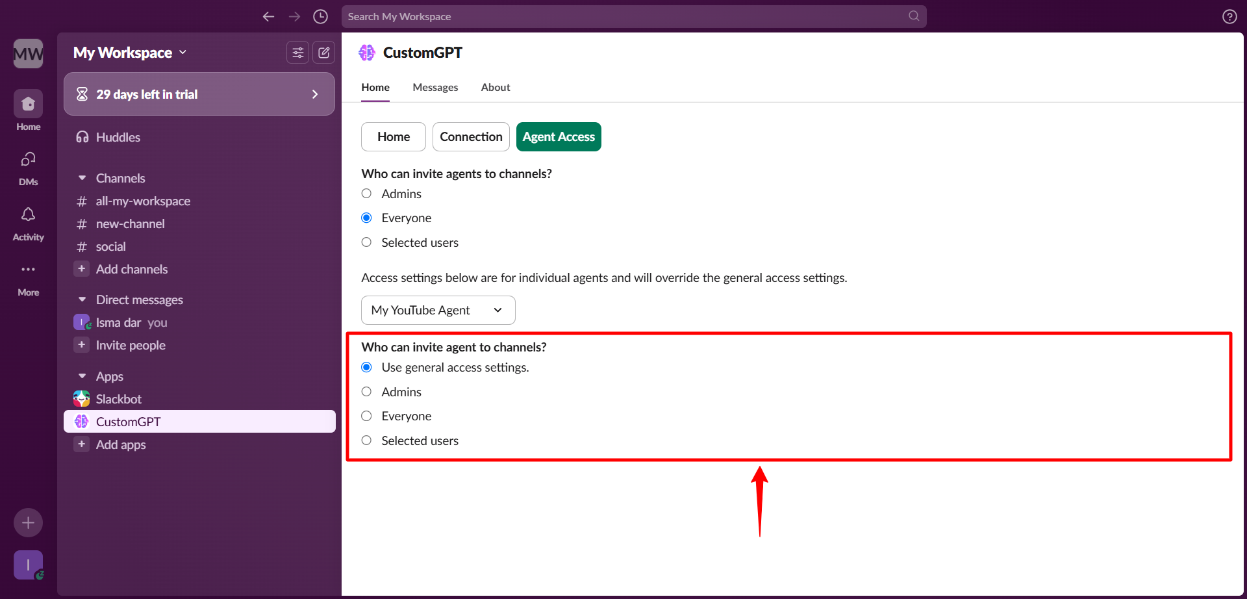Open the new-channel channel
1247x599 pixels.
point(199,223)
